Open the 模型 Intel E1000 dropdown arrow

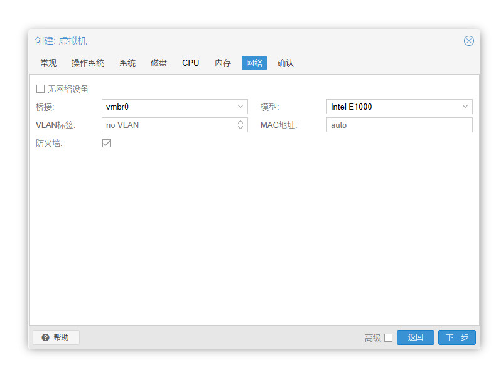[x=465, y=107]
